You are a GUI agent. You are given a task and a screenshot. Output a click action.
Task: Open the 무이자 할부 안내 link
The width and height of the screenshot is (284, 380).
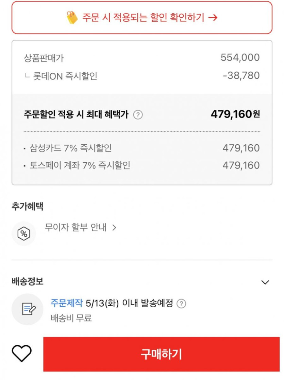coord(76,228)
